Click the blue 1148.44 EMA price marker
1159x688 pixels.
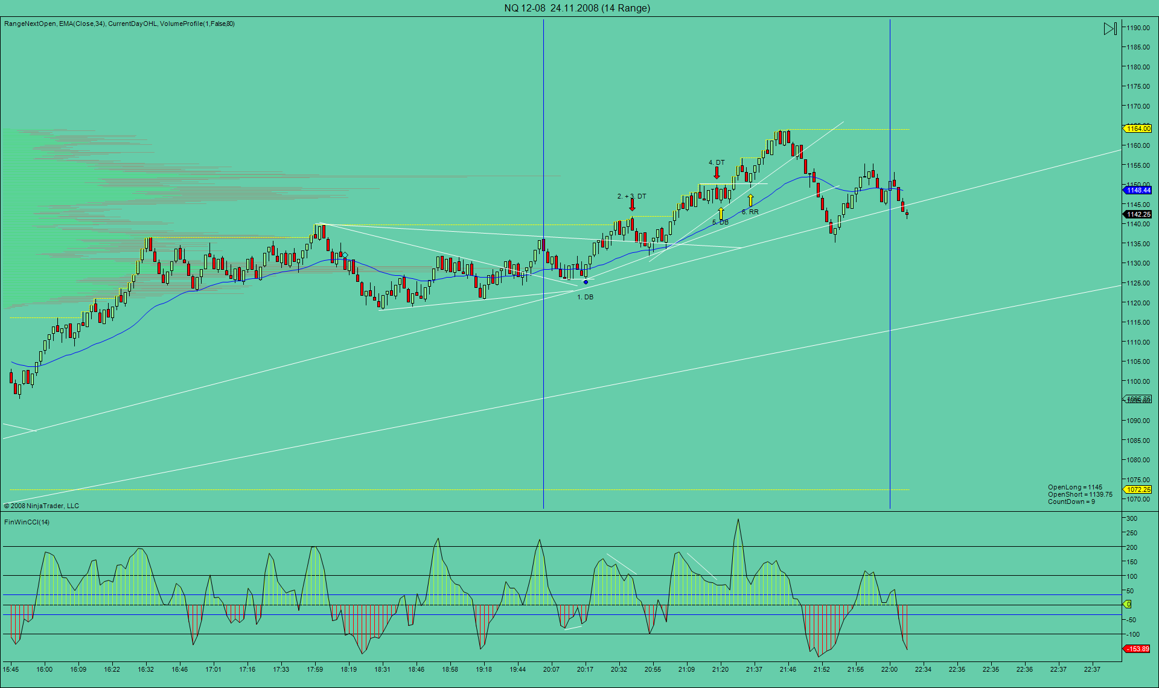(x=1138, y=190)
